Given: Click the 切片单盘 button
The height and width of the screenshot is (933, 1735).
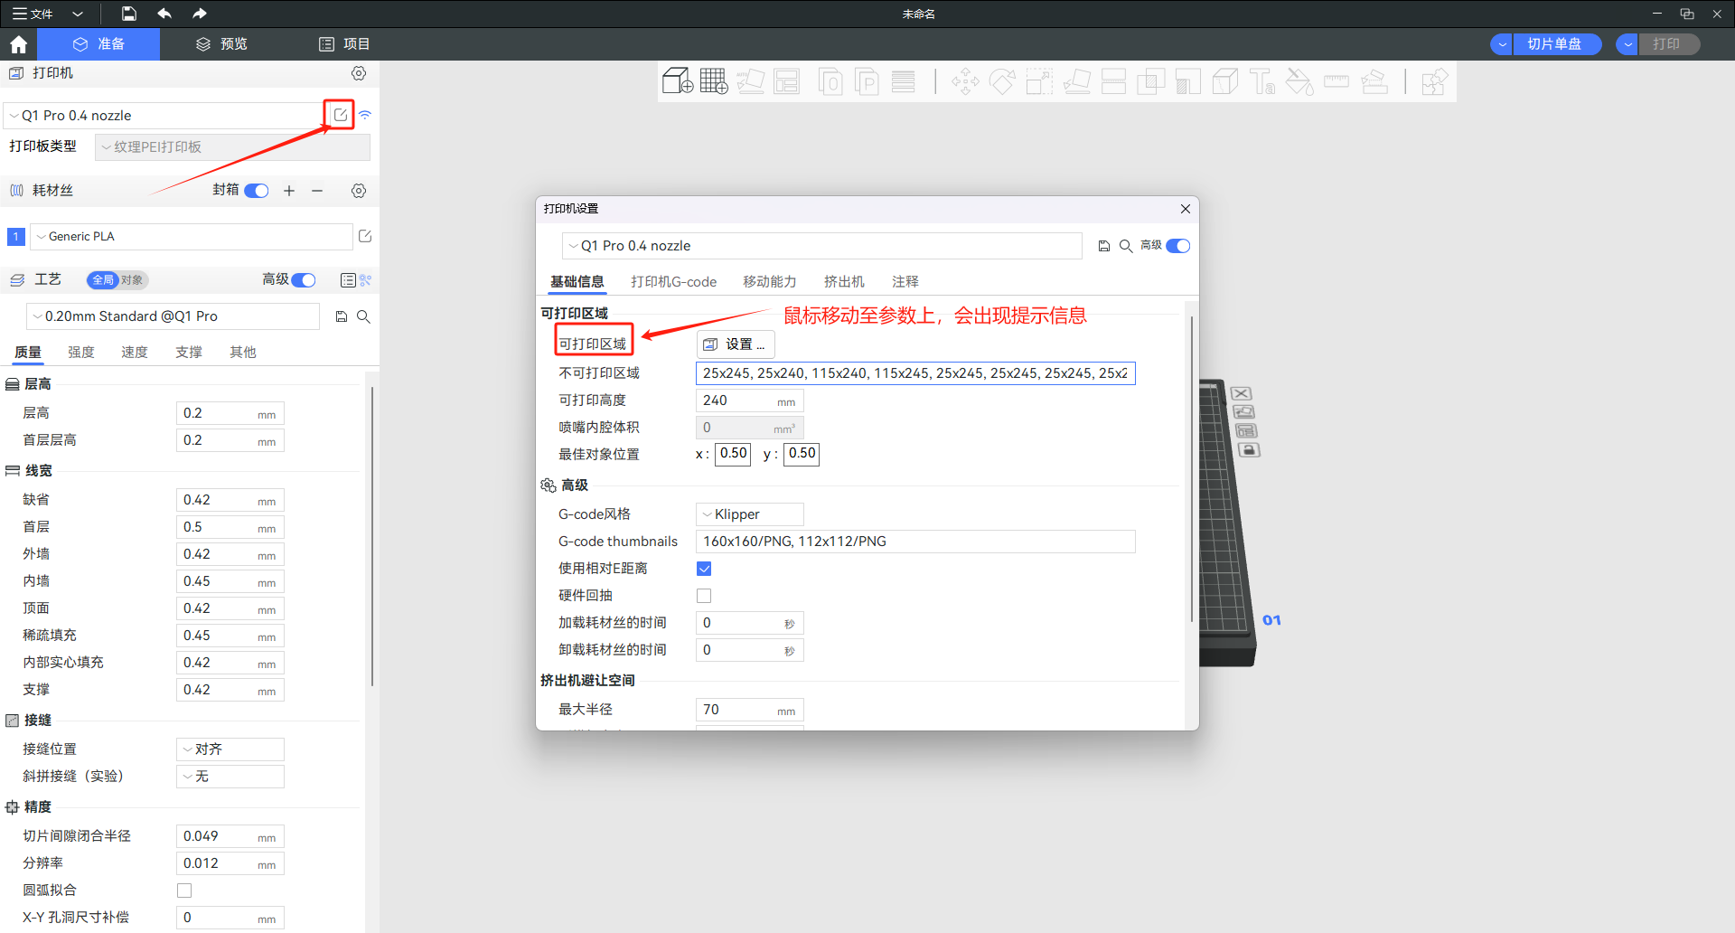Looking at the screenshot, I should pyautogui.click(x=1553, y=44).
